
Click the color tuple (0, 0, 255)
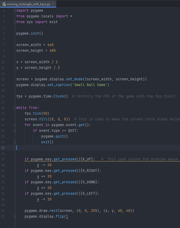pyautogui.click(x=88, y=211)
